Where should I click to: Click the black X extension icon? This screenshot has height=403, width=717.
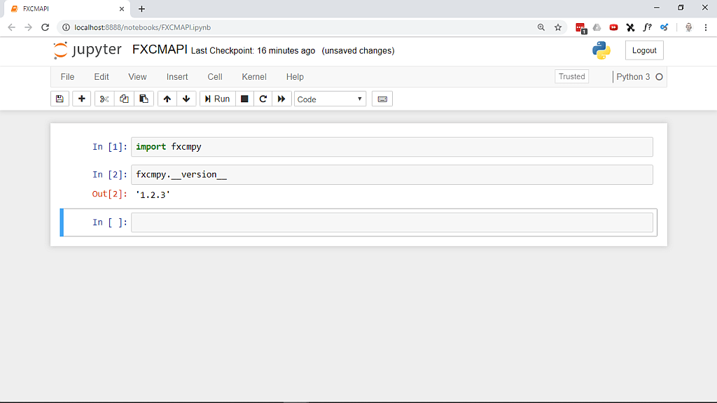point(630,27)
